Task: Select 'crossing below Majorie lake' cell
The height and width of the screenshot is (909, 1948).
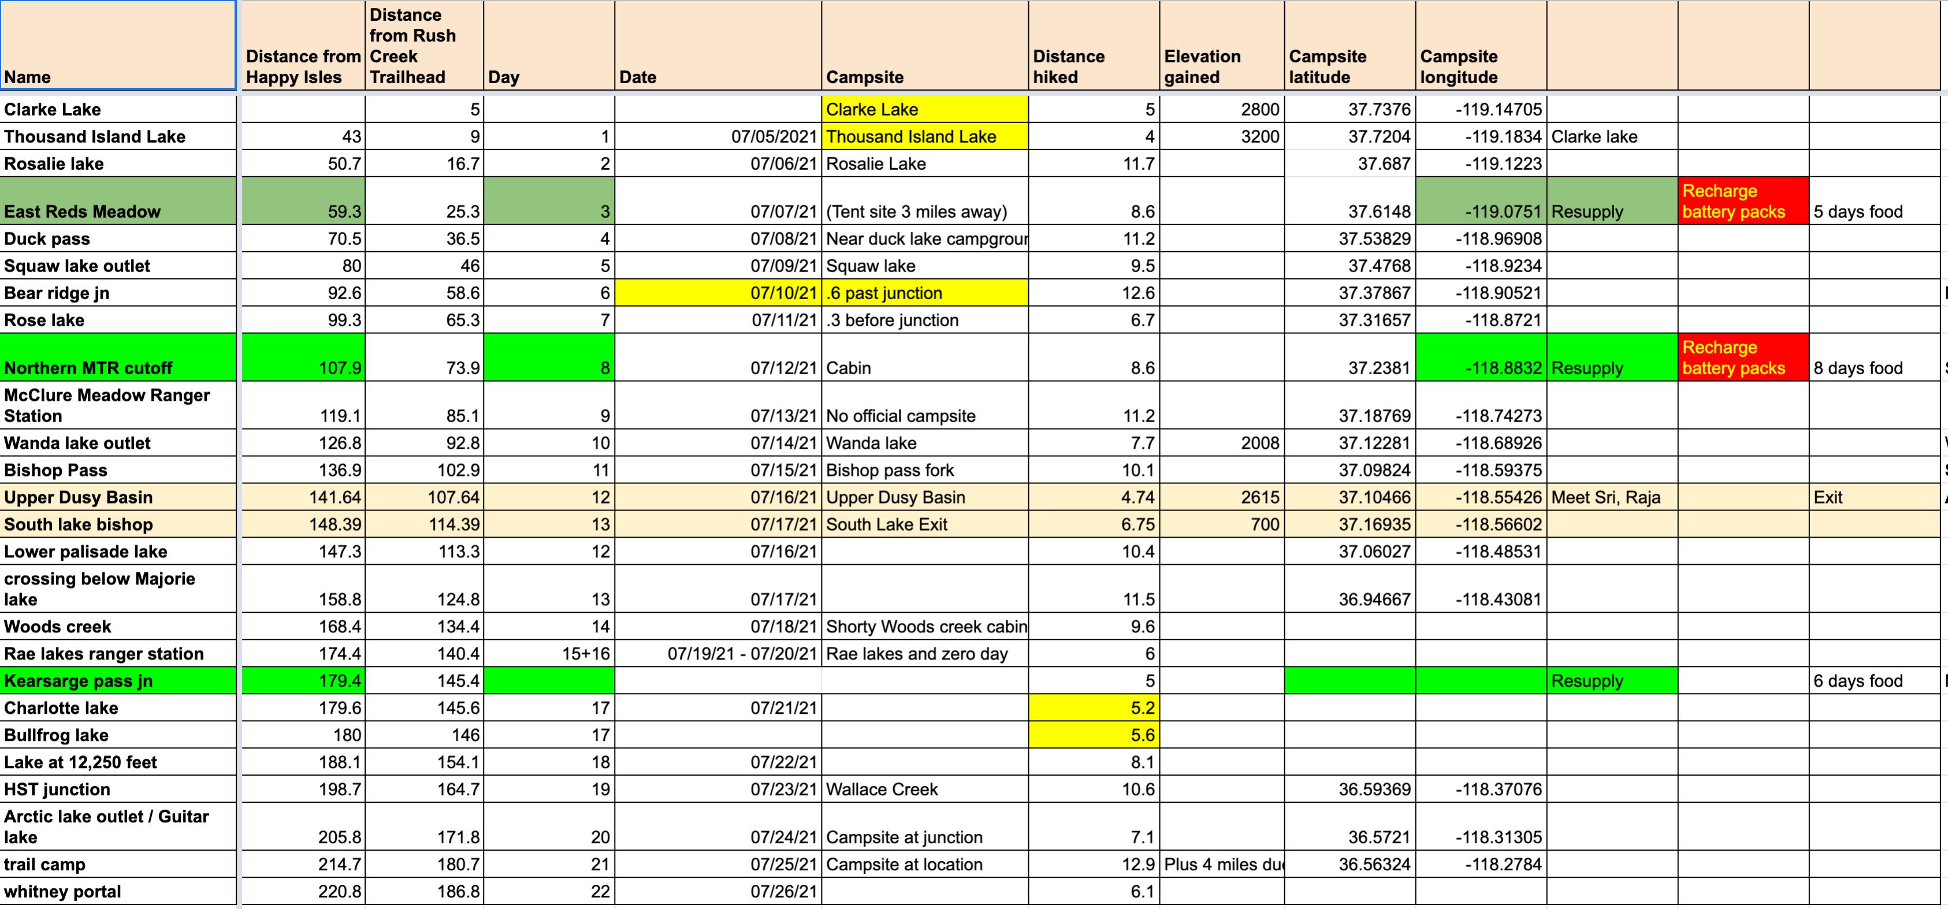Action: pyautogui.click(x=119, y=588)
